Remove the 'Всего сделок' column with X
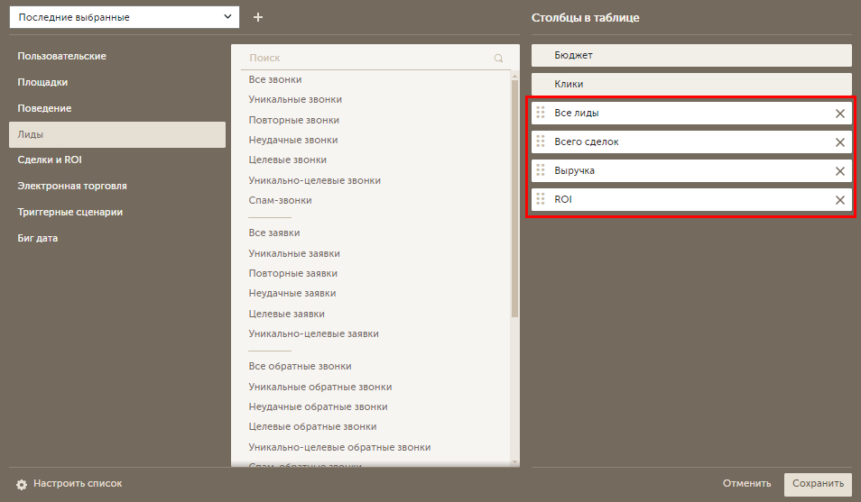This screenshot has height=502, width=861. point(839,142)
